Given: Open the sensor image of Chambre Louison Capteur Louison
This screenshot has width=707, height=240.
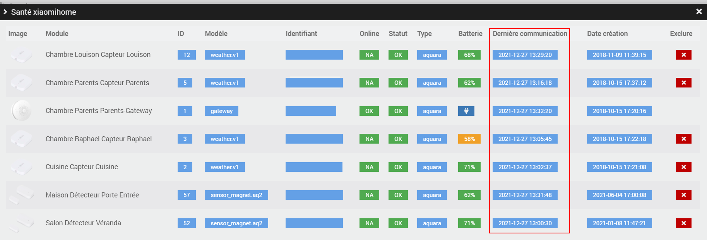Looking at the screenshot, I should [21, 55].
